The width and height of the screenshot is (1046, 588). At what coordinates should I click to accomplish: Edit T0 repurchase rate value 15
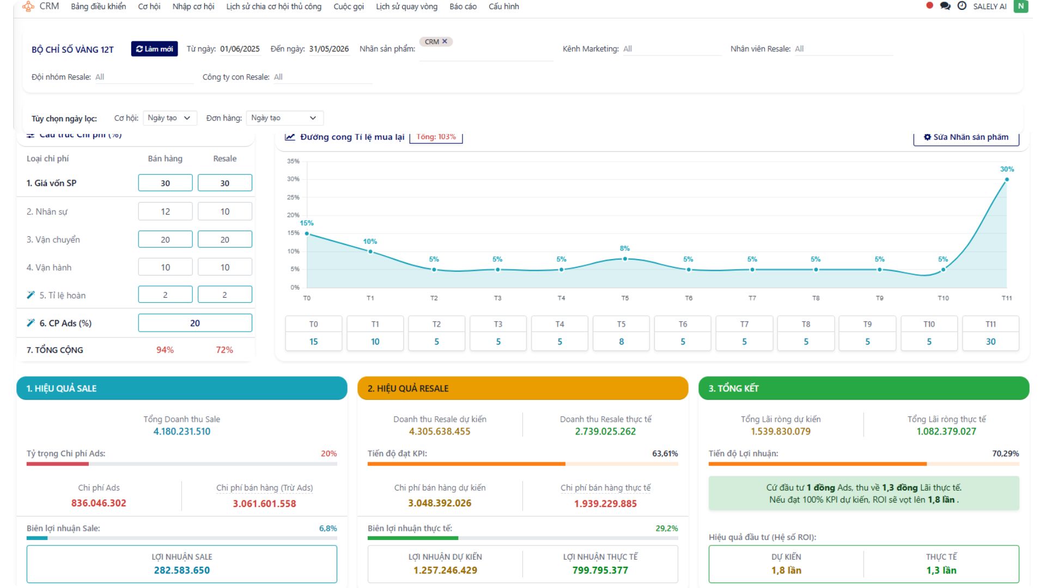pyautogui.click(x=314, y=342)
